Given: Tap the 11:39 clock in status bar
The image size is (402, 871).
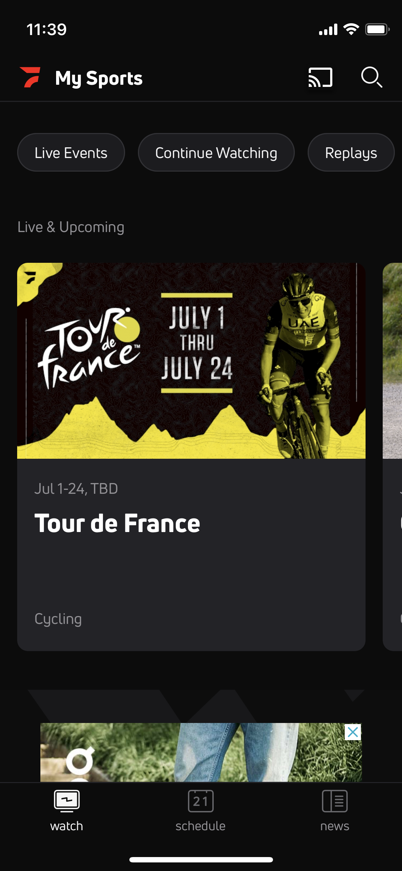Looking at the screenshot, I should point(46,29).
